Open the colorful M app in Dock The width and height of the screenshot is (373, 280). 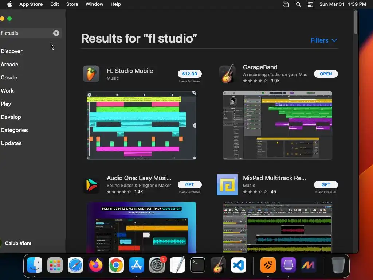pos(309,265)
